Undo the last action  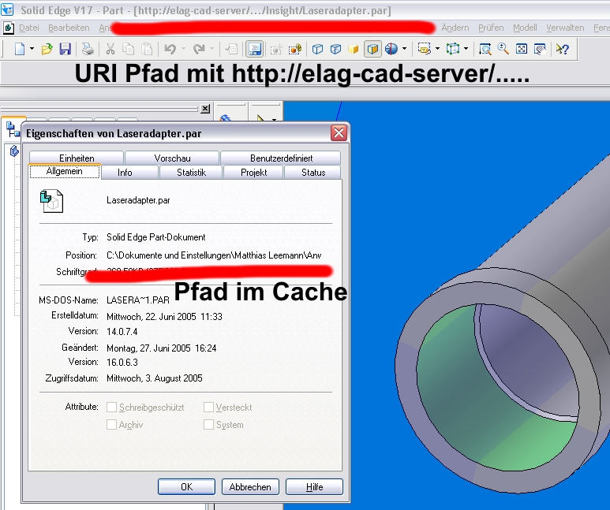[x=170, y=49]
